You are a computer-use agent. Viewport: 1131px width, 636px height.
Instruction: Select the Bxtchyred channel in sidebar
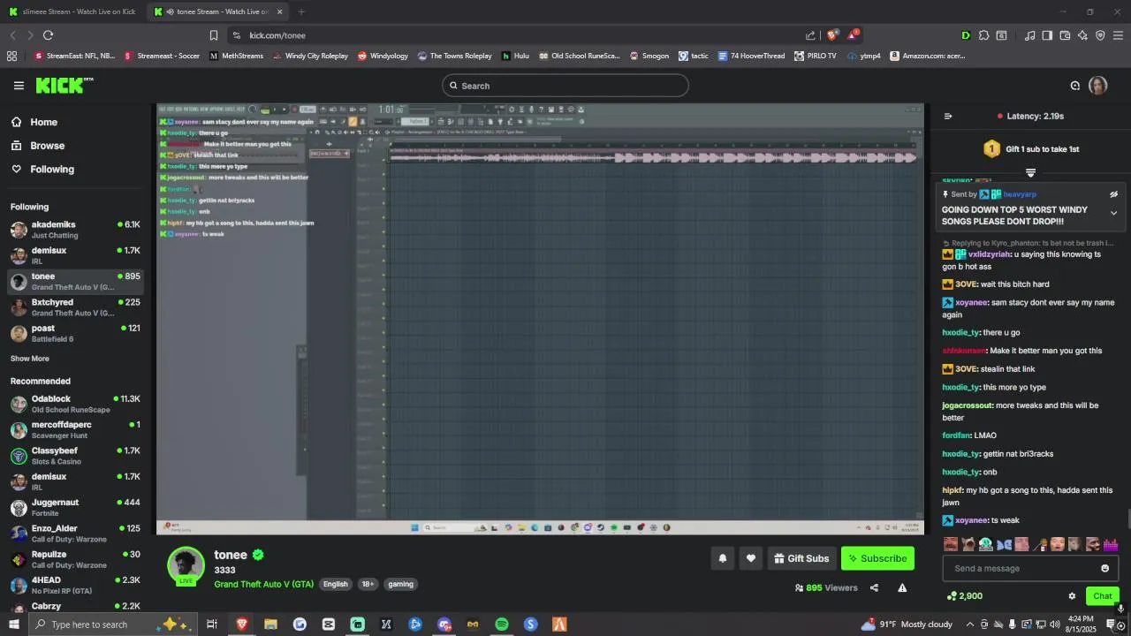(x=75, y=307)
